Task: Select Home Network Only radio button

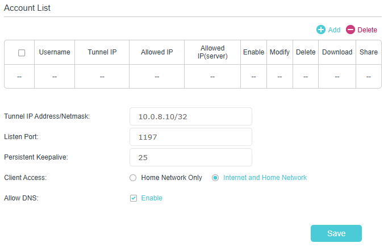Action: [133, 178]
